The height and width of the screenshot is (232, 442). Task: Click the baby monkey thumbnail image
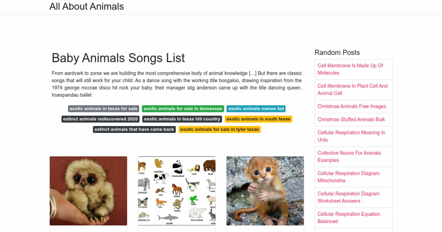(265, 191)
